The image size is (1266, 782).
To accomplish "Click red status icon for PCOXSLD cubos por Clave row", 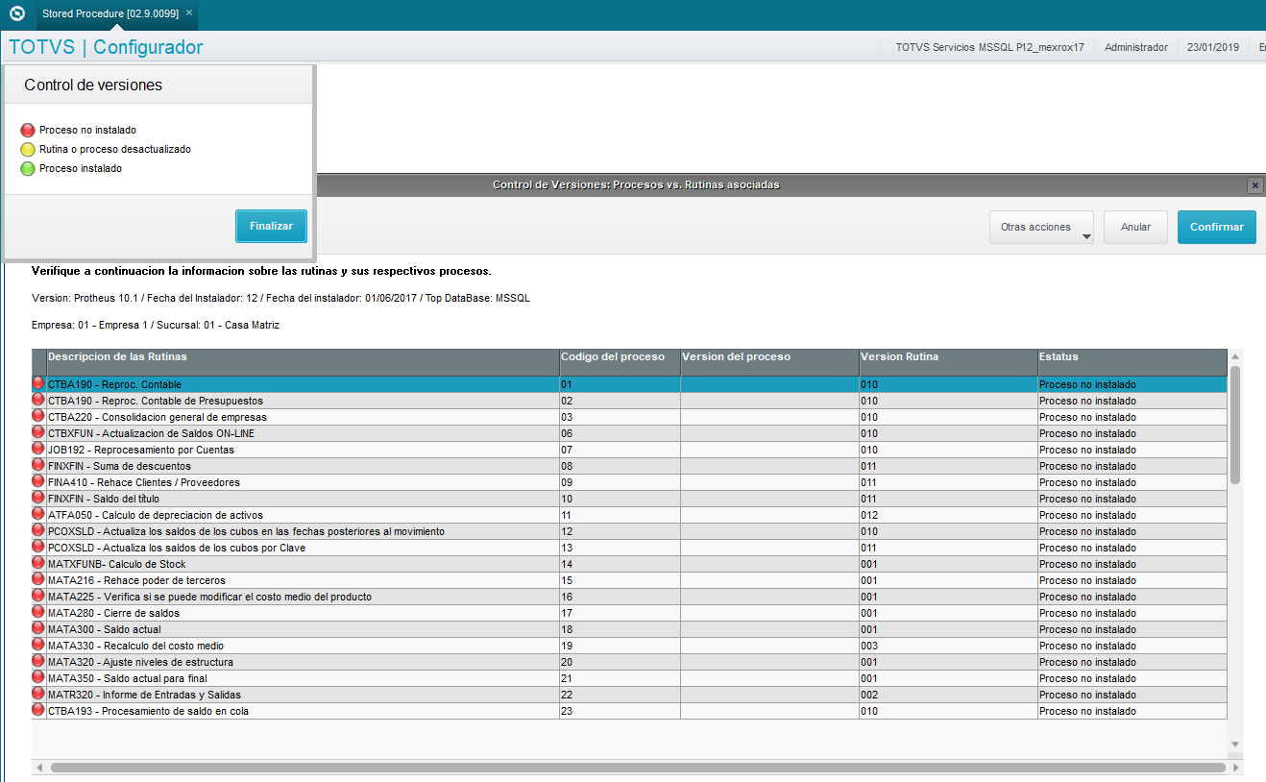I will (38, 547).
